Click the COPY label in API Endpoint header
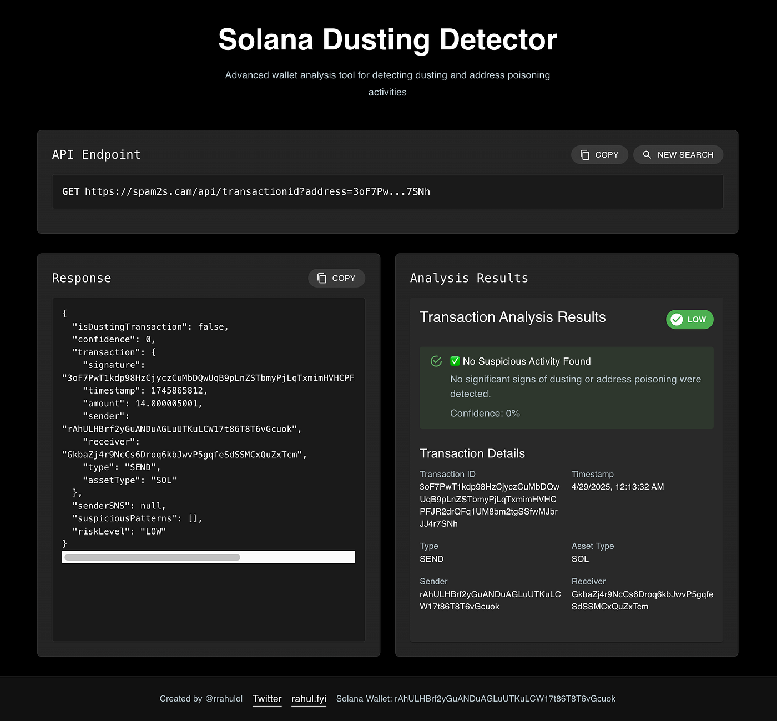This screenshot has width=777, height=721. [607, 155]
